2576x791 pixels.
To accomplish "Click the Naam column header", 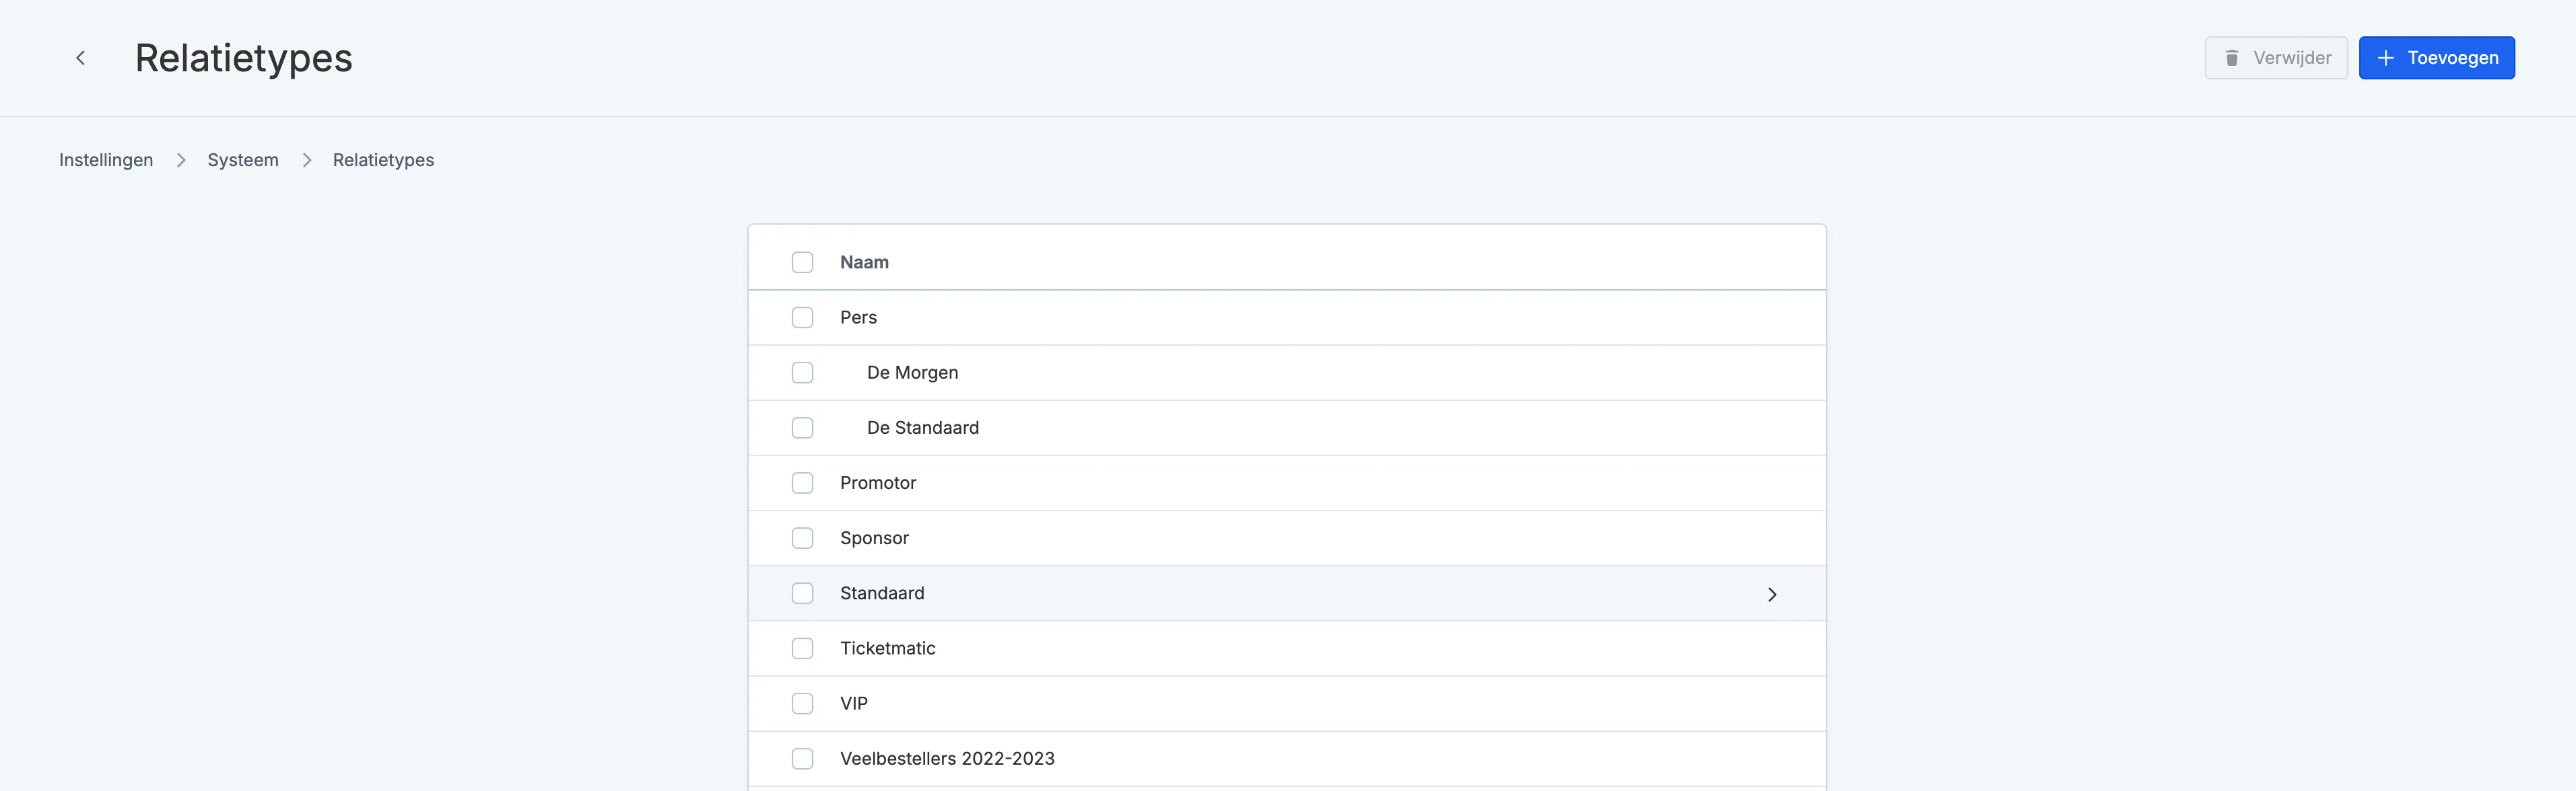I will (x=864, y=263).
